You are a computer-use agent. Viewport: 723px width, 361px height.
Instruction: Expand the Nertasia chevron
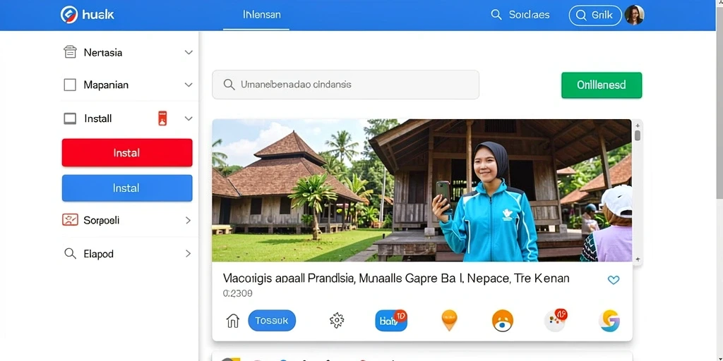click(189, 52)
